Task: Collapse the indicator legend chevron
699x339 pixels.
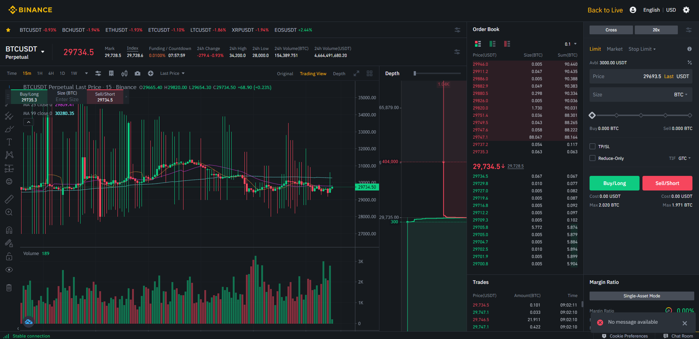Action: click(x=28, y=122)
